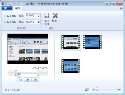This screenshot has width=125, height=95.
Task: Click the Movie Maker app icon in title bar
Action: tap(3, 3)
